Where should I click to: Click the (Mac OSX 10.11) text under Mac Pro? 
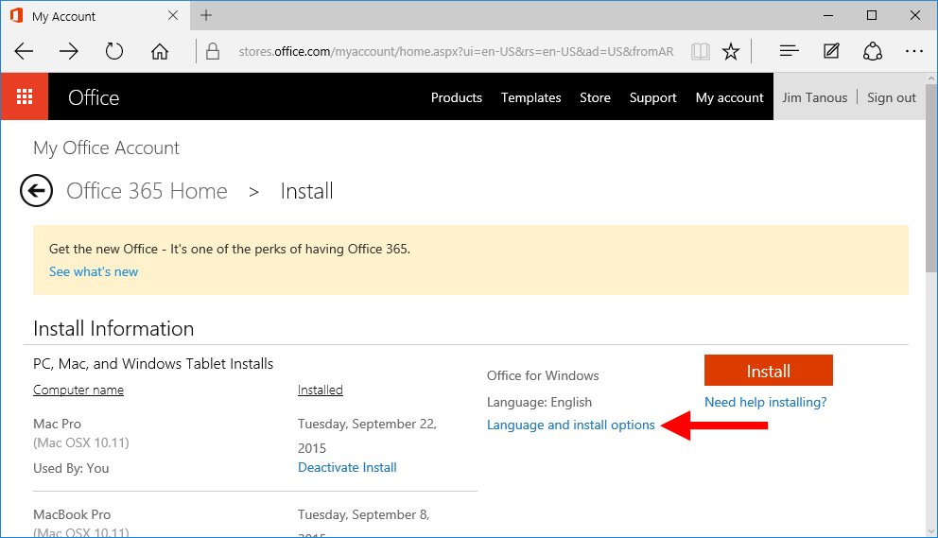[x=81, y=443]
